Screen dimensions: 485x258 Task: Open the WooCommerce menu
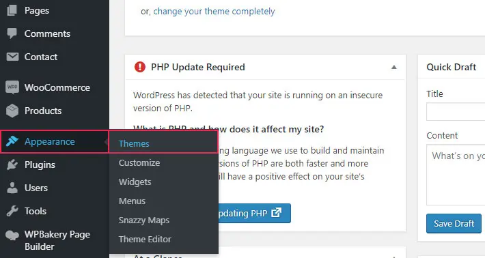pos(57,87)
